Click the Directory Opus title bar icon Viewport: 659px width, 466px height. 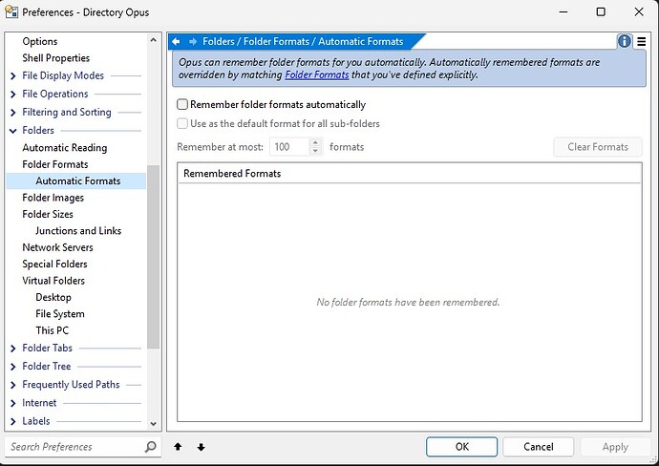pyautogui.click(x=11, y=11)
